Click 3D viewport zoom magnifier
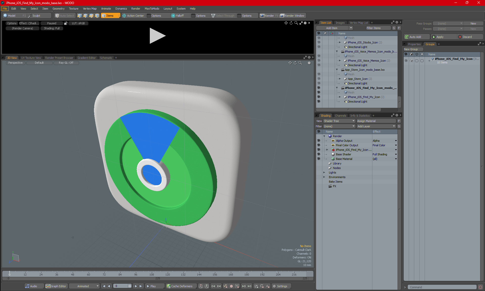The image size is (485, 291). click(x=300, y=63)
